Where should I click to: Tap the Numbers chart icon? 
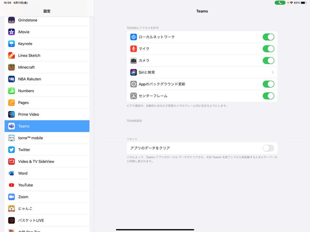[11, 91]
